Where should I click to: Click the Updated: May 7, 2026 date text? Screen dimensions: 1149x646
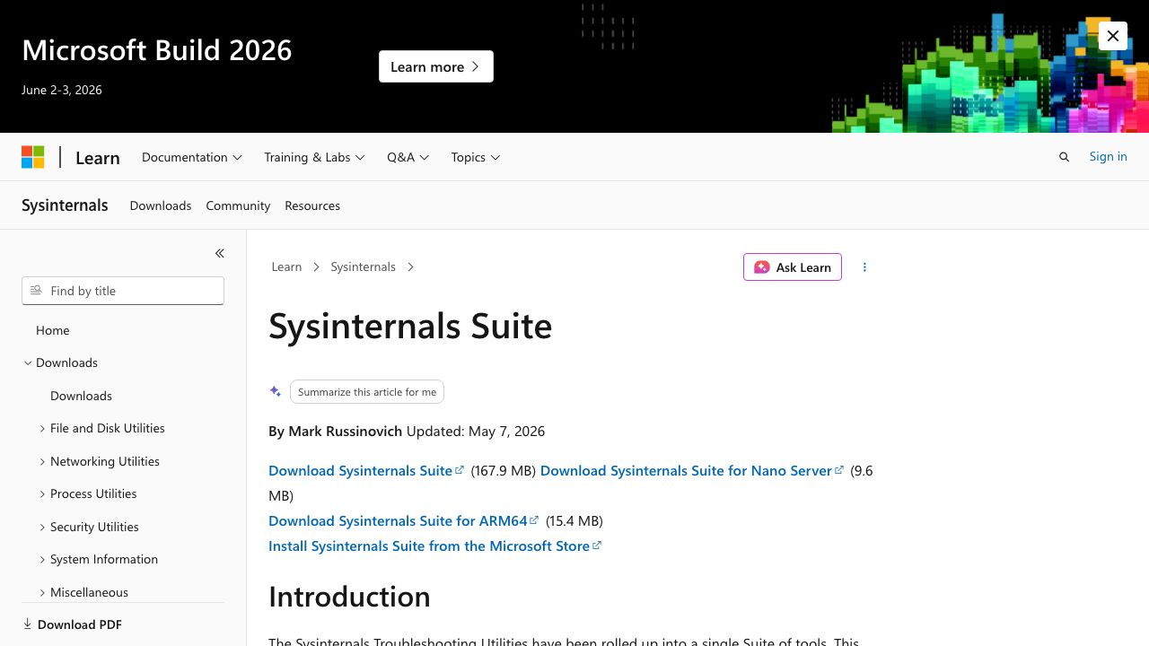click(476, 431)
